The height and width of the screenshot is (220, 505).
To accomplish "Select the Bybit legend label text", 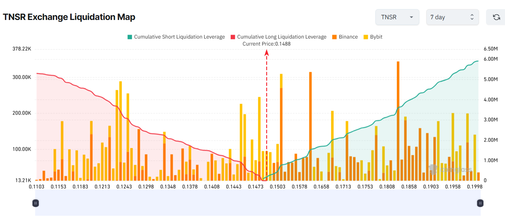I will click(376, 37).
